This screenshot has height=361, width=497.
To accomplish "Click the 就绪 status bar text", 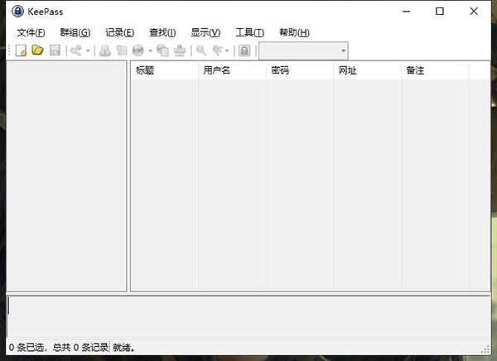I will tap(123, 348).
